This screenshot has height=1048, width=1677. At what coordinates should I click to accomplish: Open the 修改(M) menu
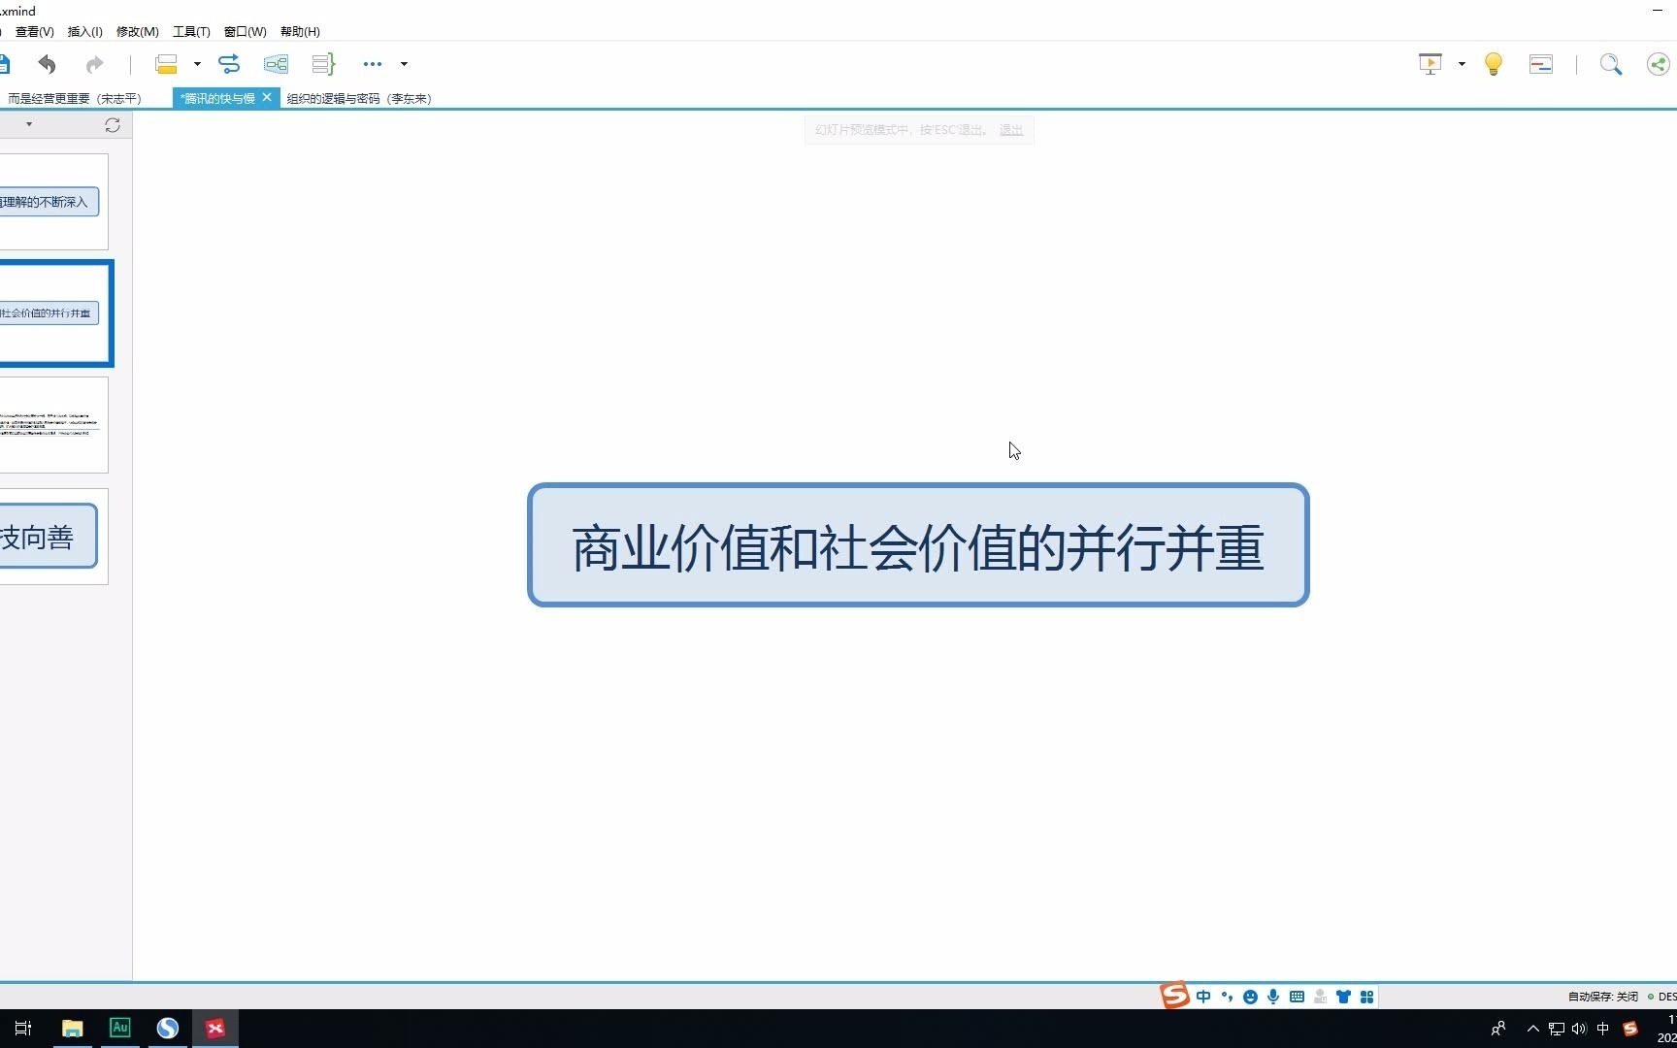pos(138,31)
